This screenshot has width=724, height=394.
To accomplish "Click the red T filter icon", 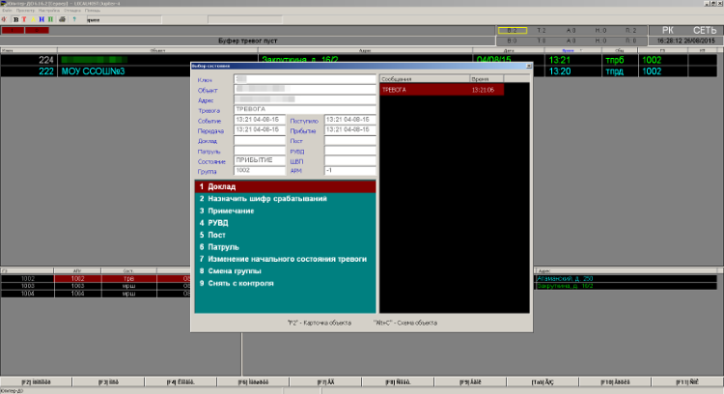I will [24, 19].
